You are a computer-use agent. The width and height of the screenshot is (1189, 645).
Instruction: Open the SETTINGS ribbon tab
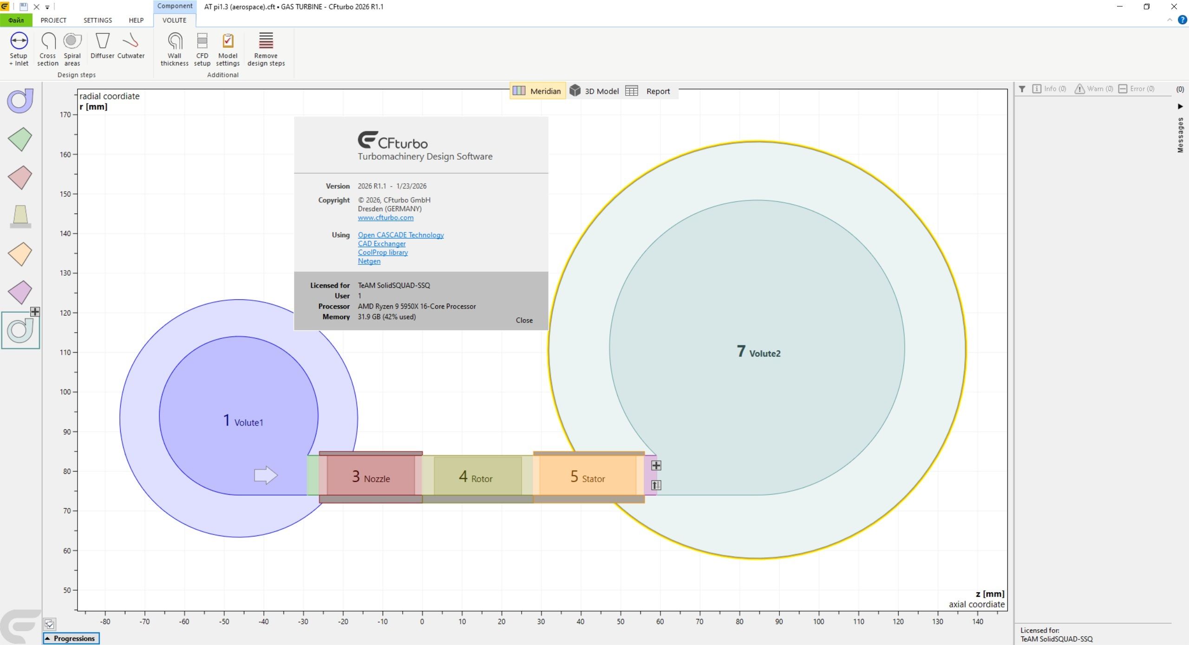tap(98, 20)
